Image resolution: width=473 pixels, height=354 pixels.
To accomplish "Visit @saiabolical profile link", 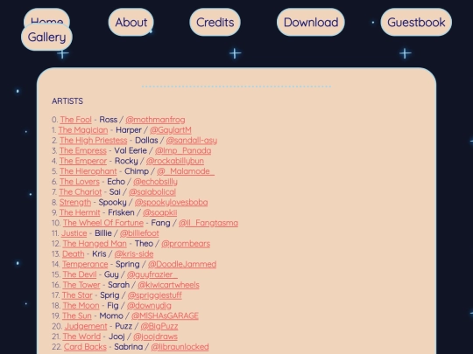I will pos(152,191).
